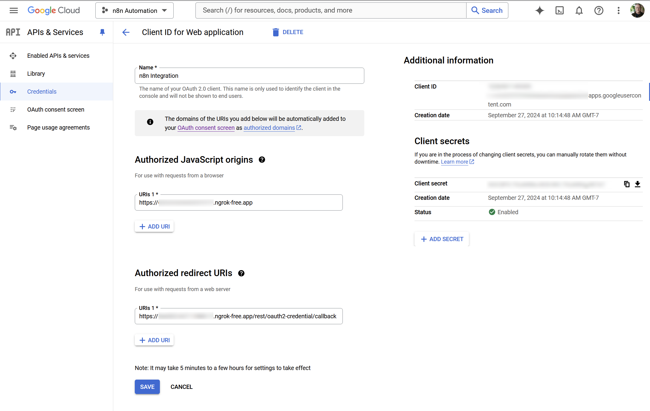
Task: Select Credentials in the sidebar
Action: point(56,92)
